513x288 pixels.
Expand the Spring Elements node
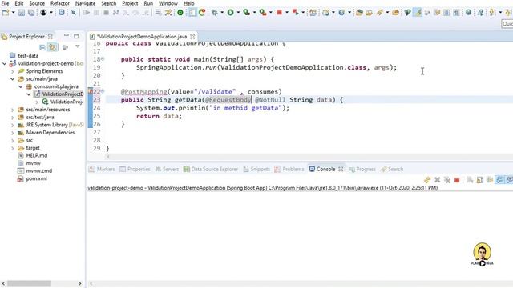(x=13, y=71)
